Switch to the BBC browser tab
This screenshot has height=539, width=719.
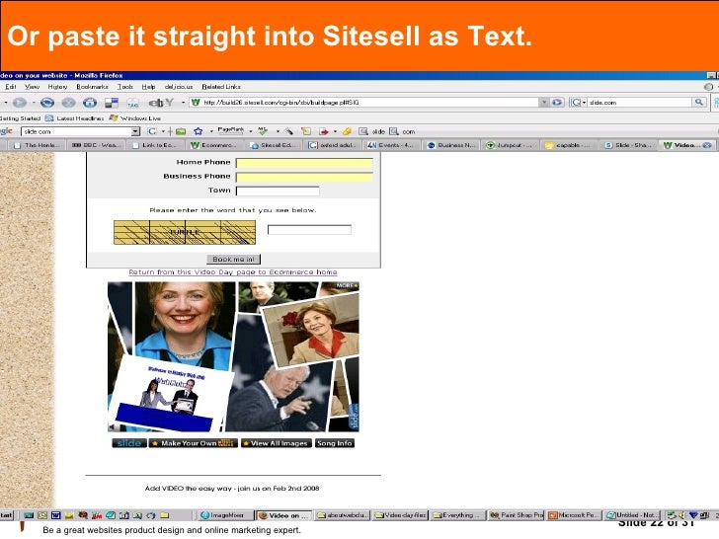(97, 145)
